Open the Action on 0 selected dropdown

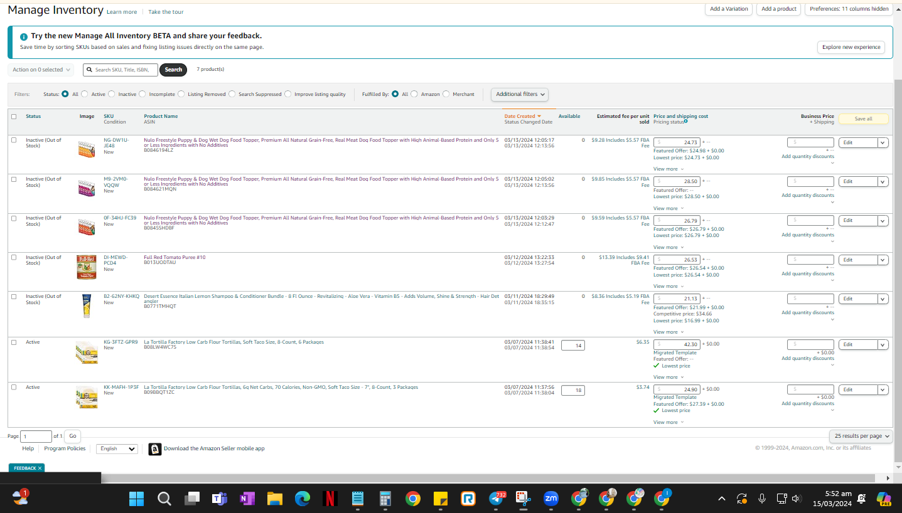click(41, 70)
